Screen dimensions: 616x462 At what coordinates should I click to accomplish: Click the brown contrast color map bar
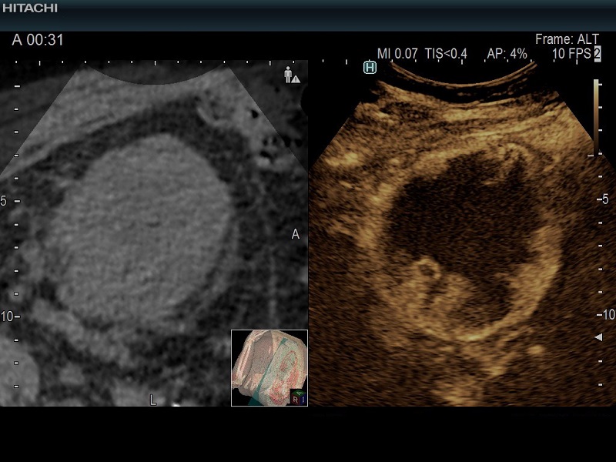pyautogui.click(x=596, y=115)
